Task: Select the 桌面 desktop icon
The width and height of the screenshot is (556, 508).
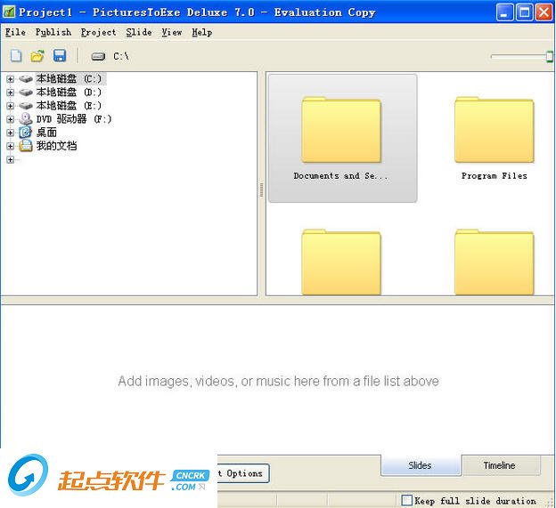Action: coord(26,133)
